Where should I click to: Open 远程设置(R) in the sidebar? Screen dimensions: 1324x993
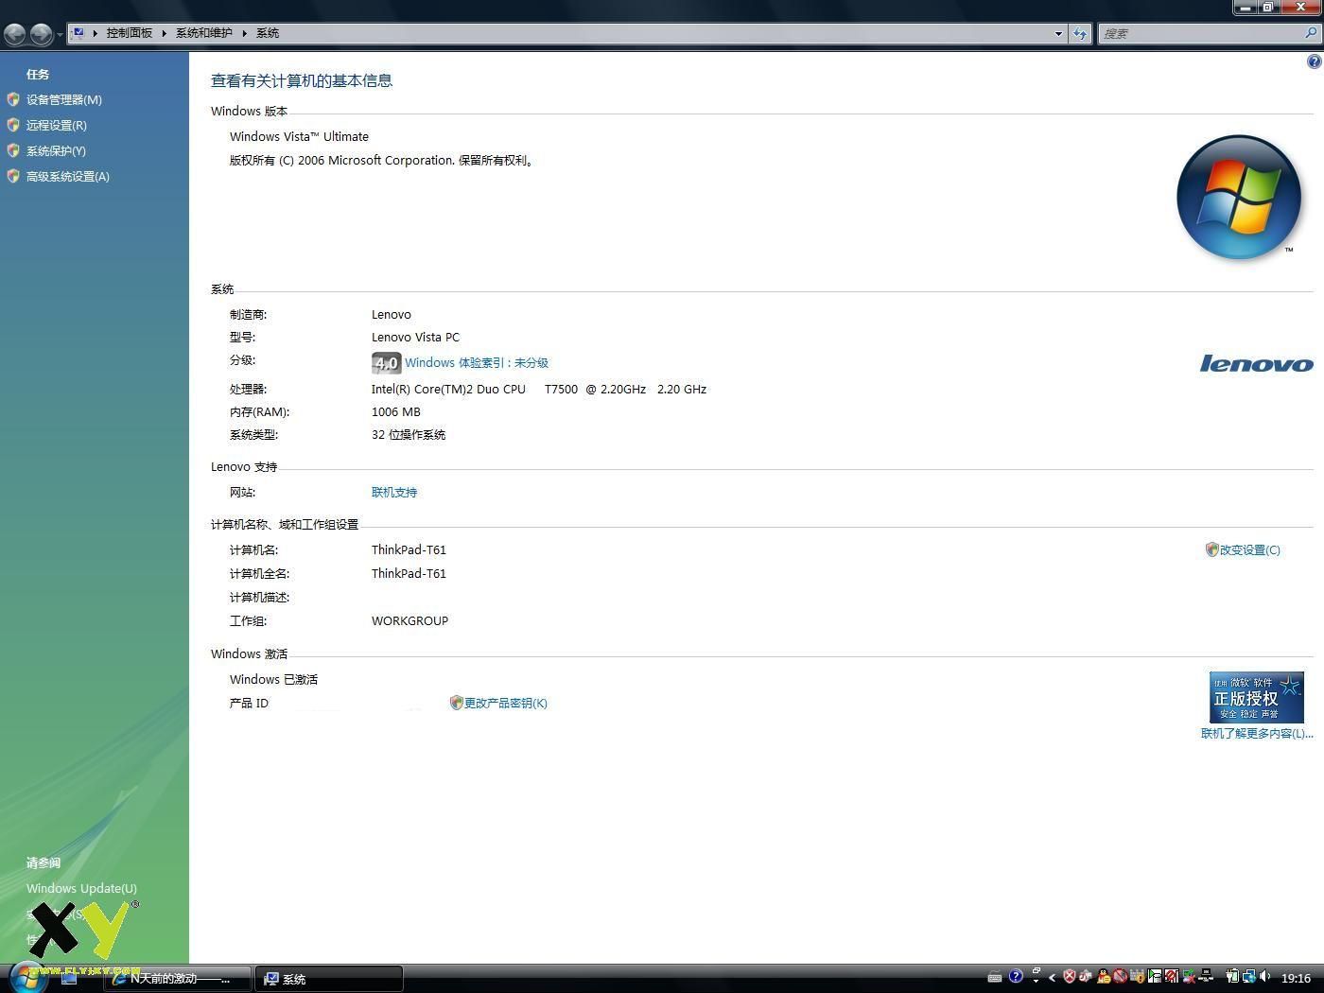pyautogui.click(x=56, y=125)
